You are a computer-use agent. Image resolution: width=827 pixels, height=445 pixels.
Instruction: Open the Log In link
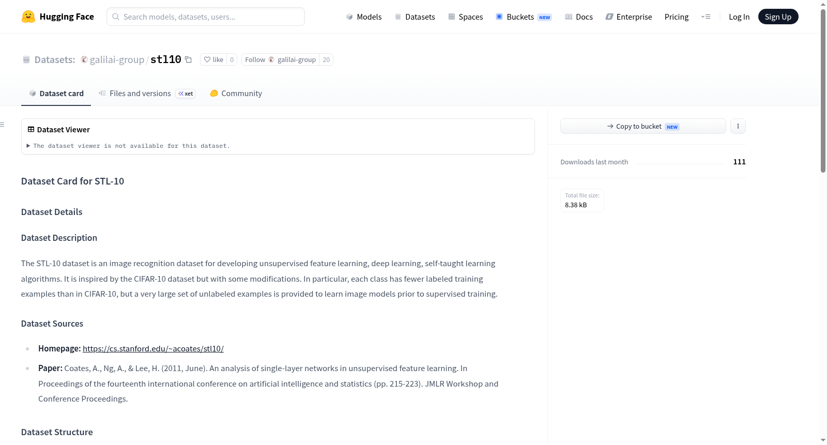point(739,17)
